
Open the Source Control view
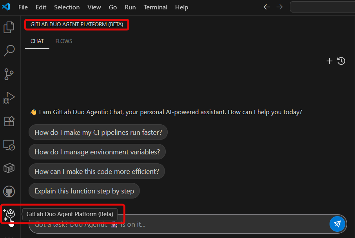click(x=9, y=74)
